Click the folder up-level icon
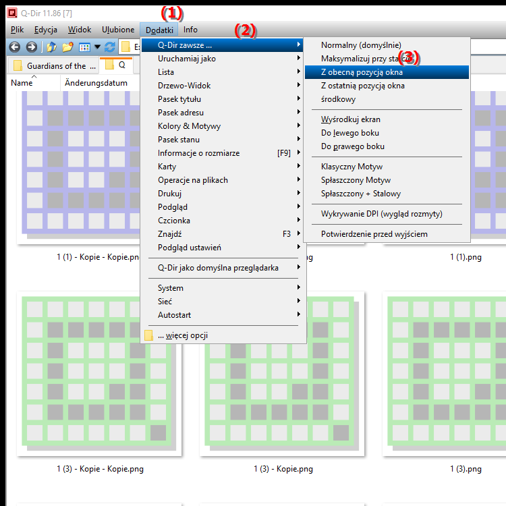 click(x=51, y=47)
